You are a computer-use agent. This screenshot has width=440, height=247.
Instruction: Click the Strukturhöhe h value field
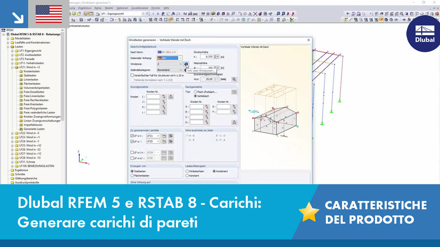tap(207, 57)
